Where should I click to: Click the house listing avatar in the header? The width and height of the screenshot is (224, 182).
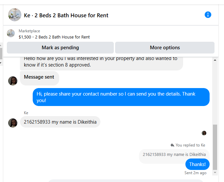tap(15, 15)
